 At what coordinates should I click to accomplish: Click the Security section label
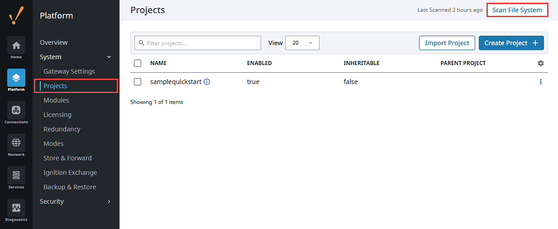[x=52, y=201]
